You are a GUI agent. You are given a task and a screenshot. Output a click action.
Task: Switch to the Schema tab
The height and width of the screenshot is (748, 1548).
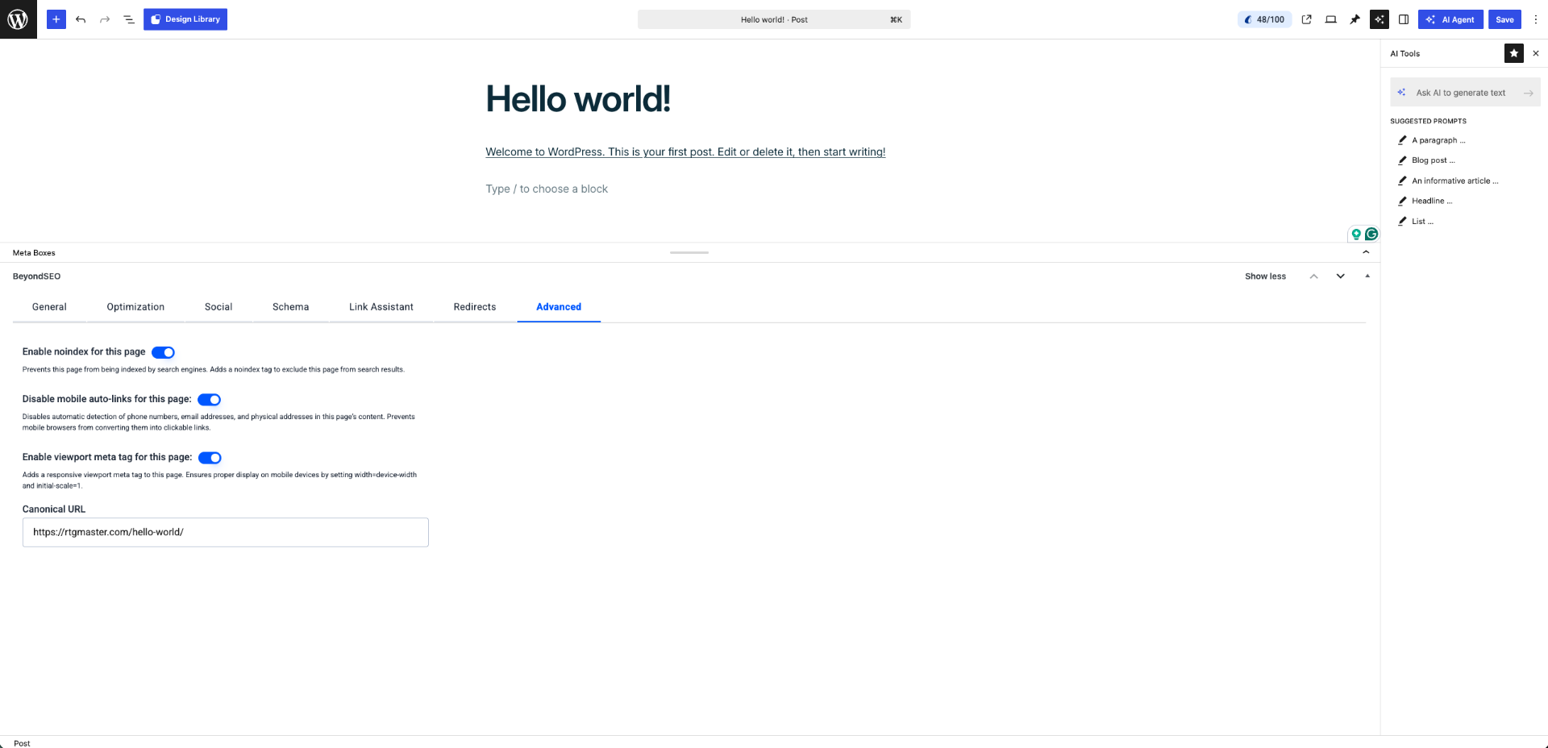[x=290, y=307]
